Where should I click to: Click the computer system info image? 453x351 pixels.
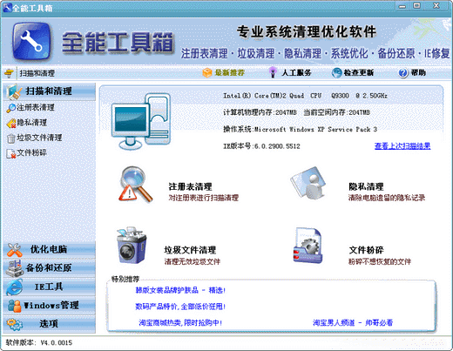pyautogui.click(x=141, y=121)
